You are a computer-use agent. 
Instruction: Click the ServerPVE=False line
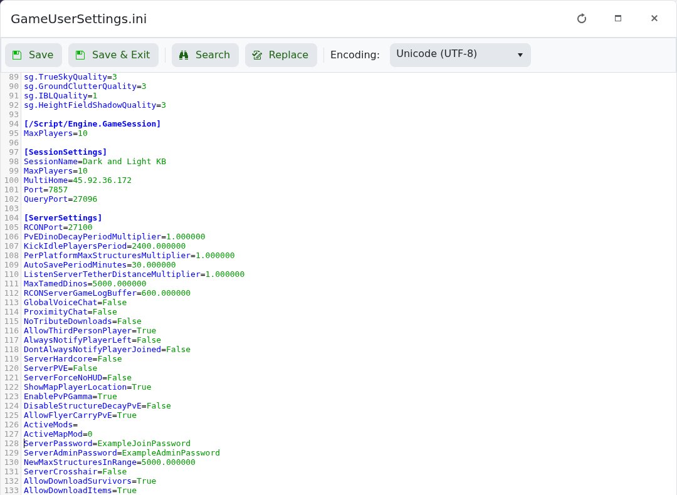[60, 368]
